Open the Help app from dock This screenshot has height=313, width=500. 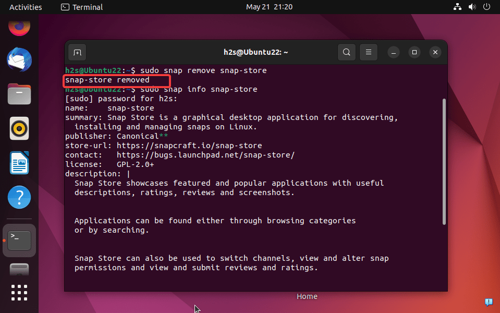click(19, 197)
